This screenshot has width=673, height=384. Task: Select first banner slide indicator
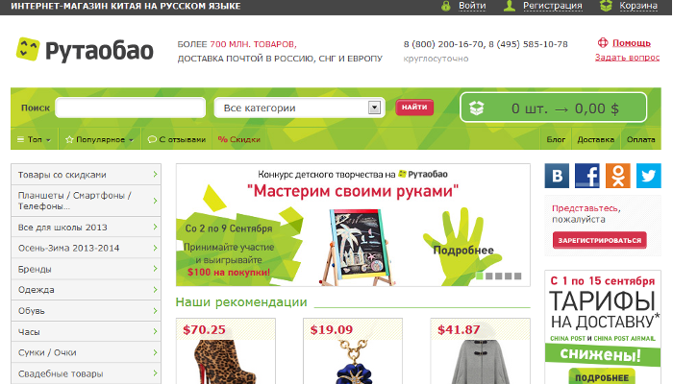[x=480, y=276]
